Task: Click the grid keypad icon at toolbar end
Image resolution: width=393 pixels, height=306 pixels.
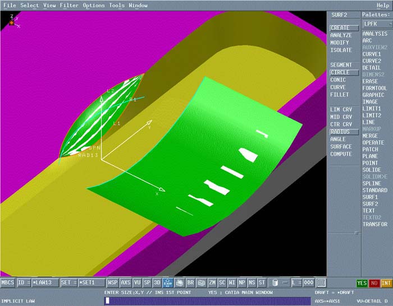Action: (321, 282)
